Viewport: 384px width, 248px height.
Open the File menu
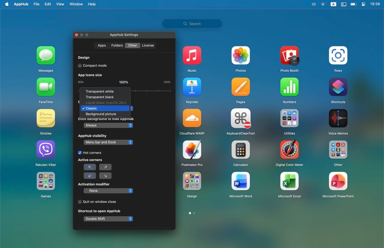point(37,4)
